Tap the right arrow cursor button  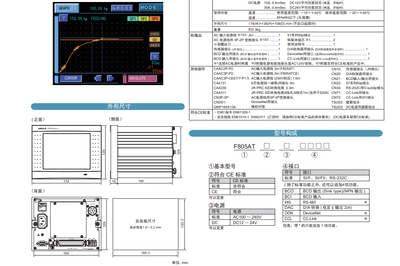(x=110, y=78)
